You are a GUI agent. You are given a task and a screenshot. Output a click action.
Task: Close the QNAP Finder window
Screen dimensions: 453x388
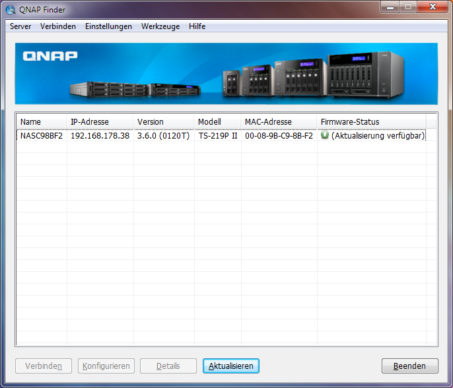[433, 7]
